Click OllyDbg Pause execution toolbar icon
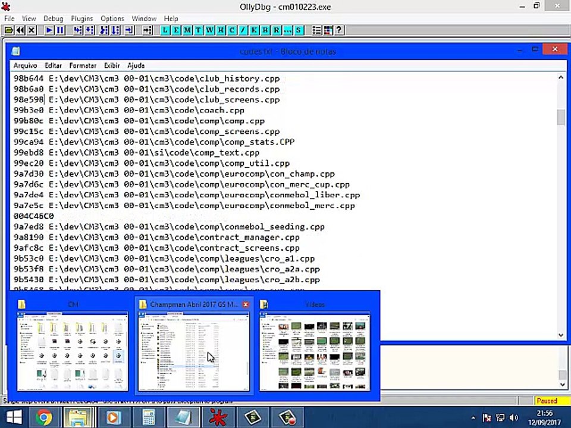The width and height of the screenshot is (571, 428). click(x=61, y=30)
